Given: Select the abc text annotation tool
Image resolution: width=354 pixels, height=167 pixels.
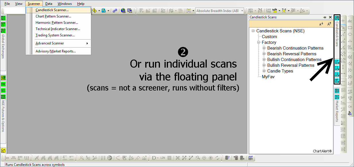Looking at the screenshot, I should point(350,21).
